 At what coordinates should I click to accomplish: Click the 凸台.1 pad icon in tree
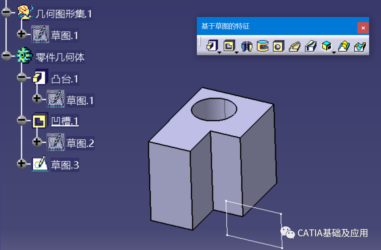(40, 77)
